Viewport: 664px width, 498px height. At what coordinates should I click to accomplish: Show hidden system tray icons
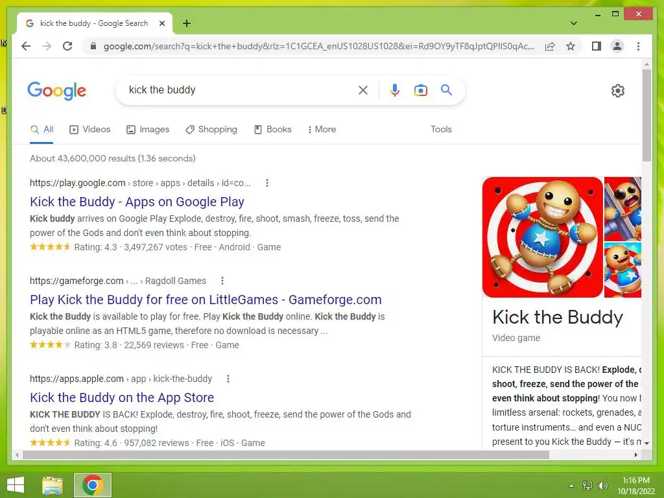pos(571,486)
